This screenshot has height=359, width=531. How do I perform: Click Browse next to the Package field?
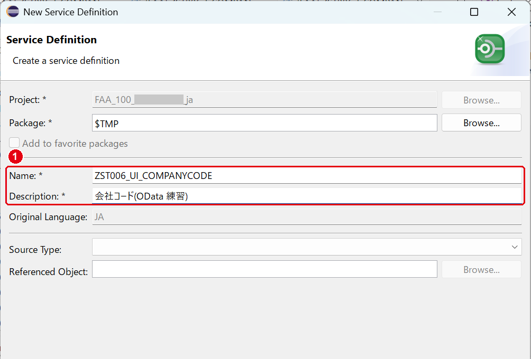click(x=481, y=122)
